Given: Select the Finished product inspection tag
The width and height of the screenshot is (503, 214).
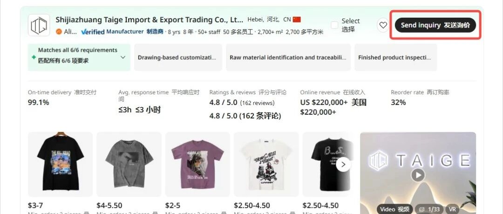Looking at the screenshot, I should [x=395, y=57].
